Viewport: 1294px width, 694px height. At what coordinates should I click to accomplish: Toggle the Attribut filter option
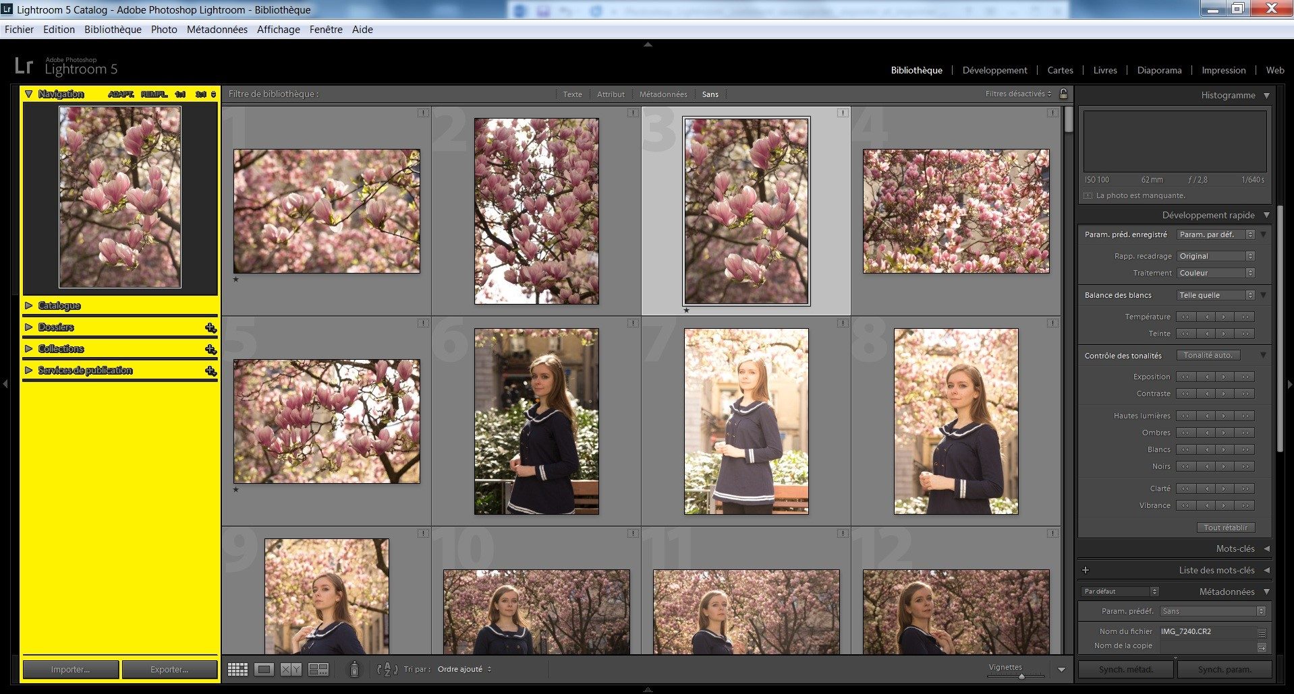(611, 94)
